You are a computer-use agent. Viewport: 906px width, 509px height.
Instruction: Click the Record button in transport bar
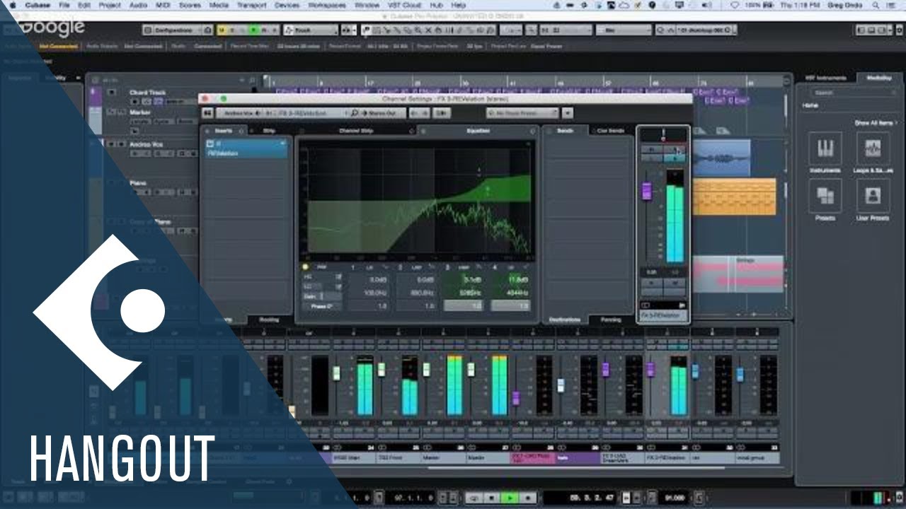click(x=527, y=498)
